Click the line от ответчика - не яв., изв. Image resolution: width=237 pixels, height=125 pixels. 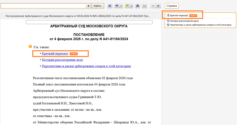(52, 116)
